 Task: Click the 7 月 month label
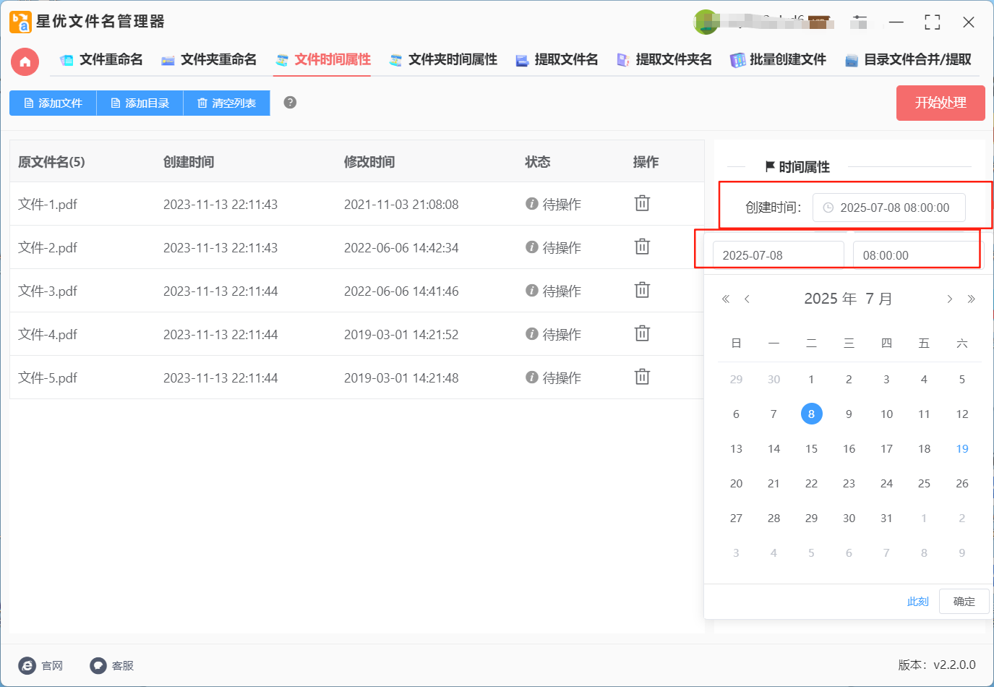tap(878, 299)
